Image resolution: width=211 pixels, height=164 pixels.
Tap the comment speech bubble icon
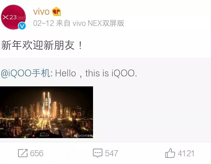pos(97,153)
